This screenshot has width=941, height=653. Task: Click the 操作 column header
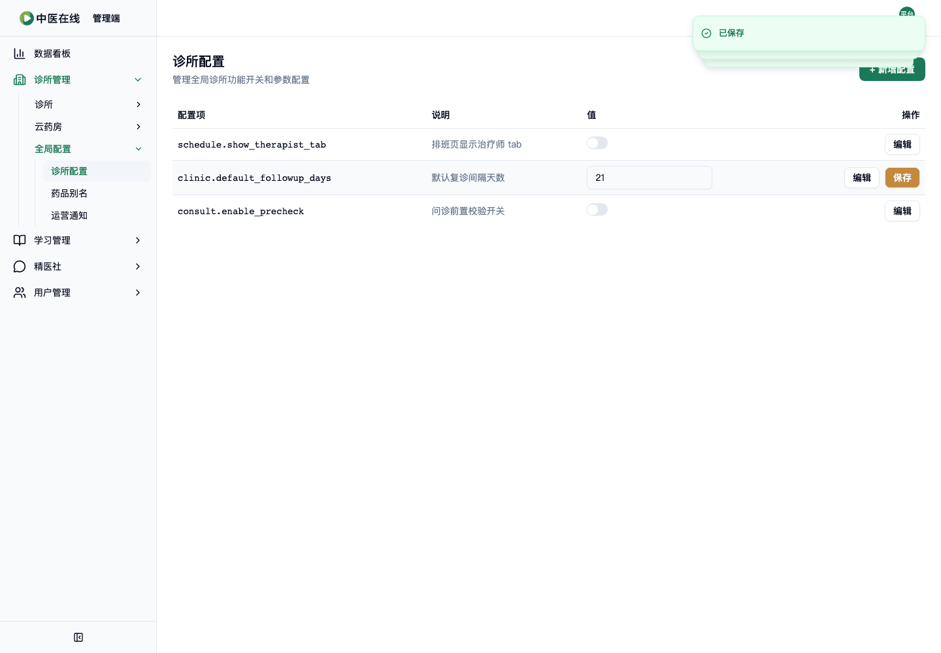(x=911, y=115)
